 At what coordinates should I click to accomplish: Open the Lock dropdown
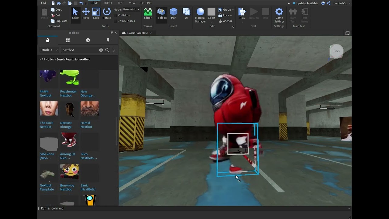click(225, 15)
